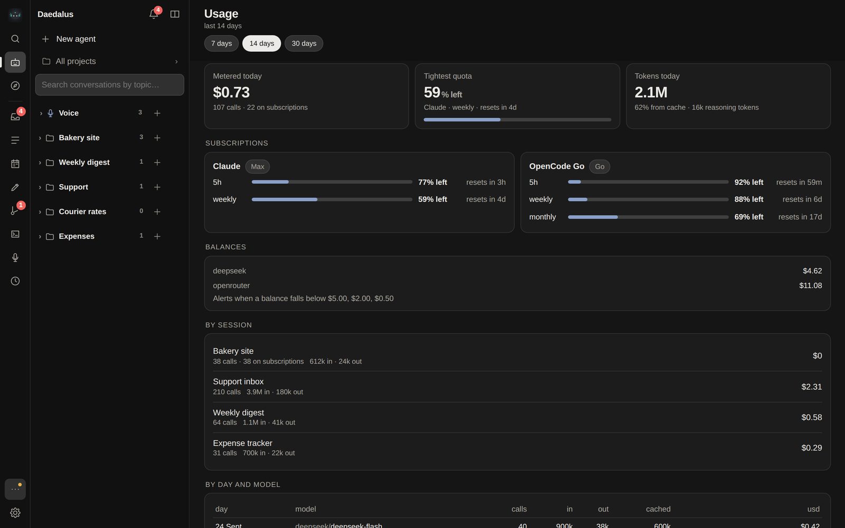Open the compass explore icon
The image size is (845, 528).
coord(15,86)
